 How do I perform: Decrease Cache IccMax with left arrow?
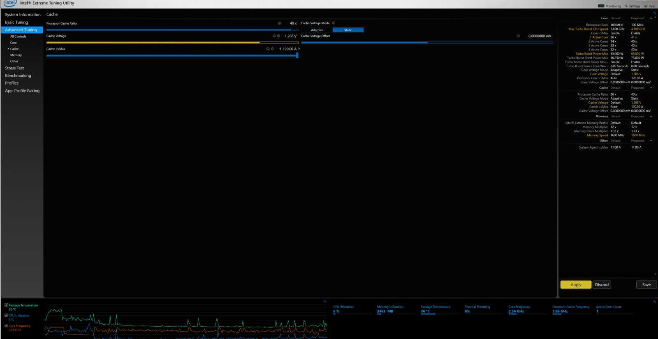pyautogui.click(x=280, y=49)
